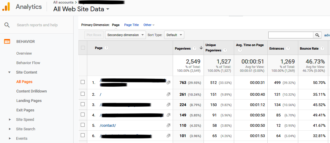Switch primary dimension to Page Title
The width and height of the screenshot is (330, 143).
click(131, 25)
